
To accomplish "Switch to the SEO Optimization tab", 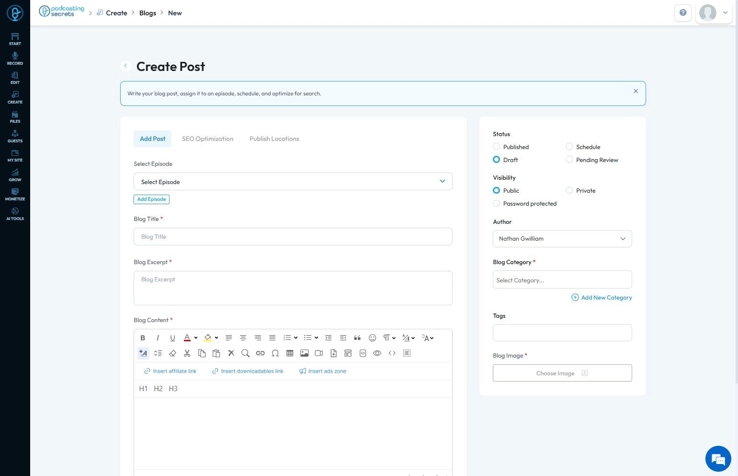I will [207, 139].
